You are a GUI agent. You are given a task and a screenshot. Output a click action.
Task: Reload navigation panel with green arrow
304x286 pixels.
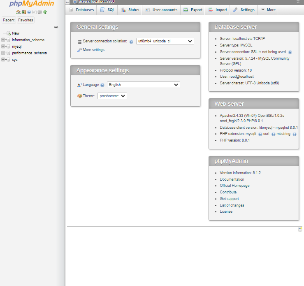point(45,12)
